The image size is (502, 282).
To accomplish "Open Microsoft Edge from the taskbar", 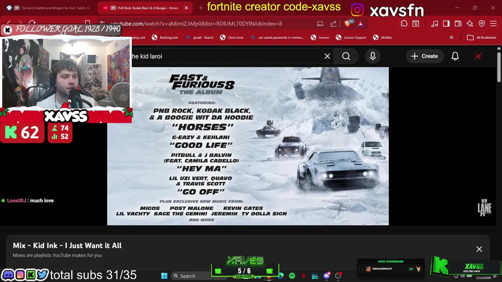I will pos(280,276).
